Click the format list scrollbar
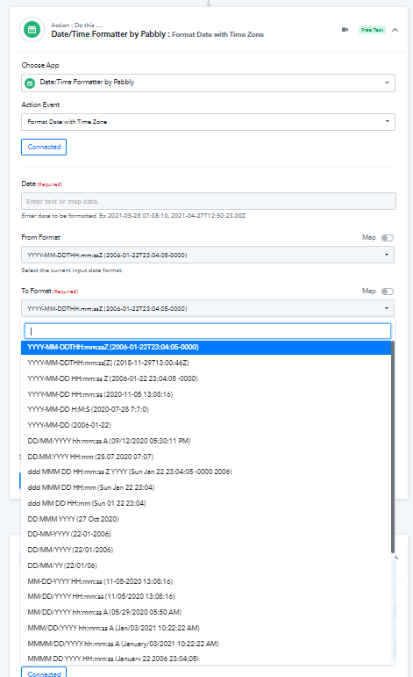413x677 pixels. click(393, 447)
